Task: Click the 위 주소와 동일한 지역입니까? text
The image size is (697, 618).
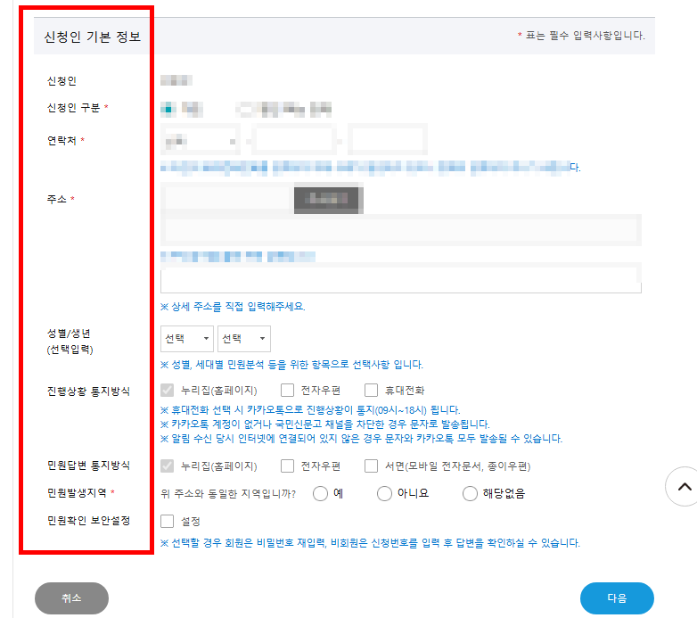Action: [228, 493]
